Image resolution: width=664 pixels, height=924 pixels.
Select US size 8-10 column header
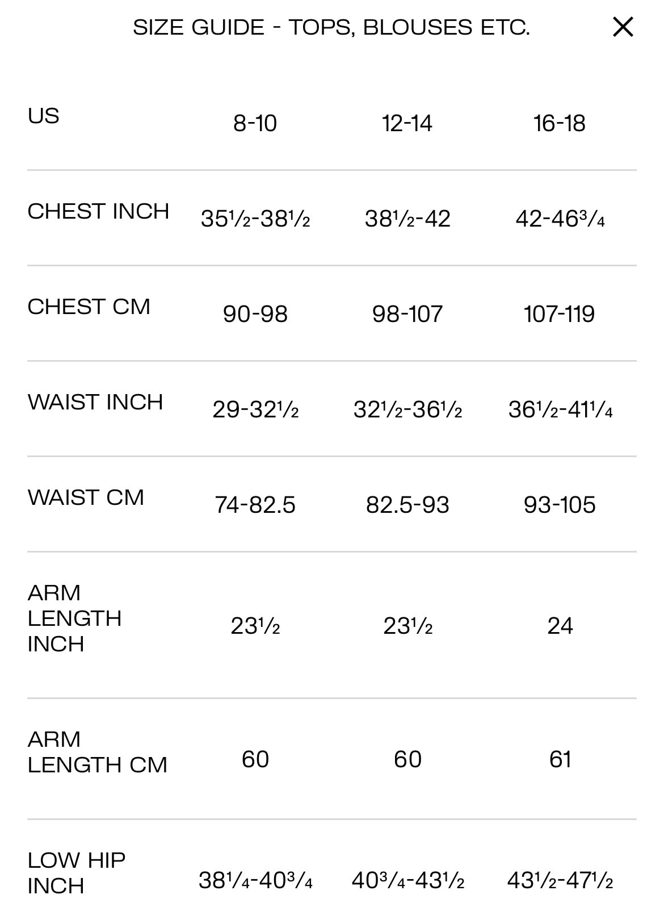point(255,123)
